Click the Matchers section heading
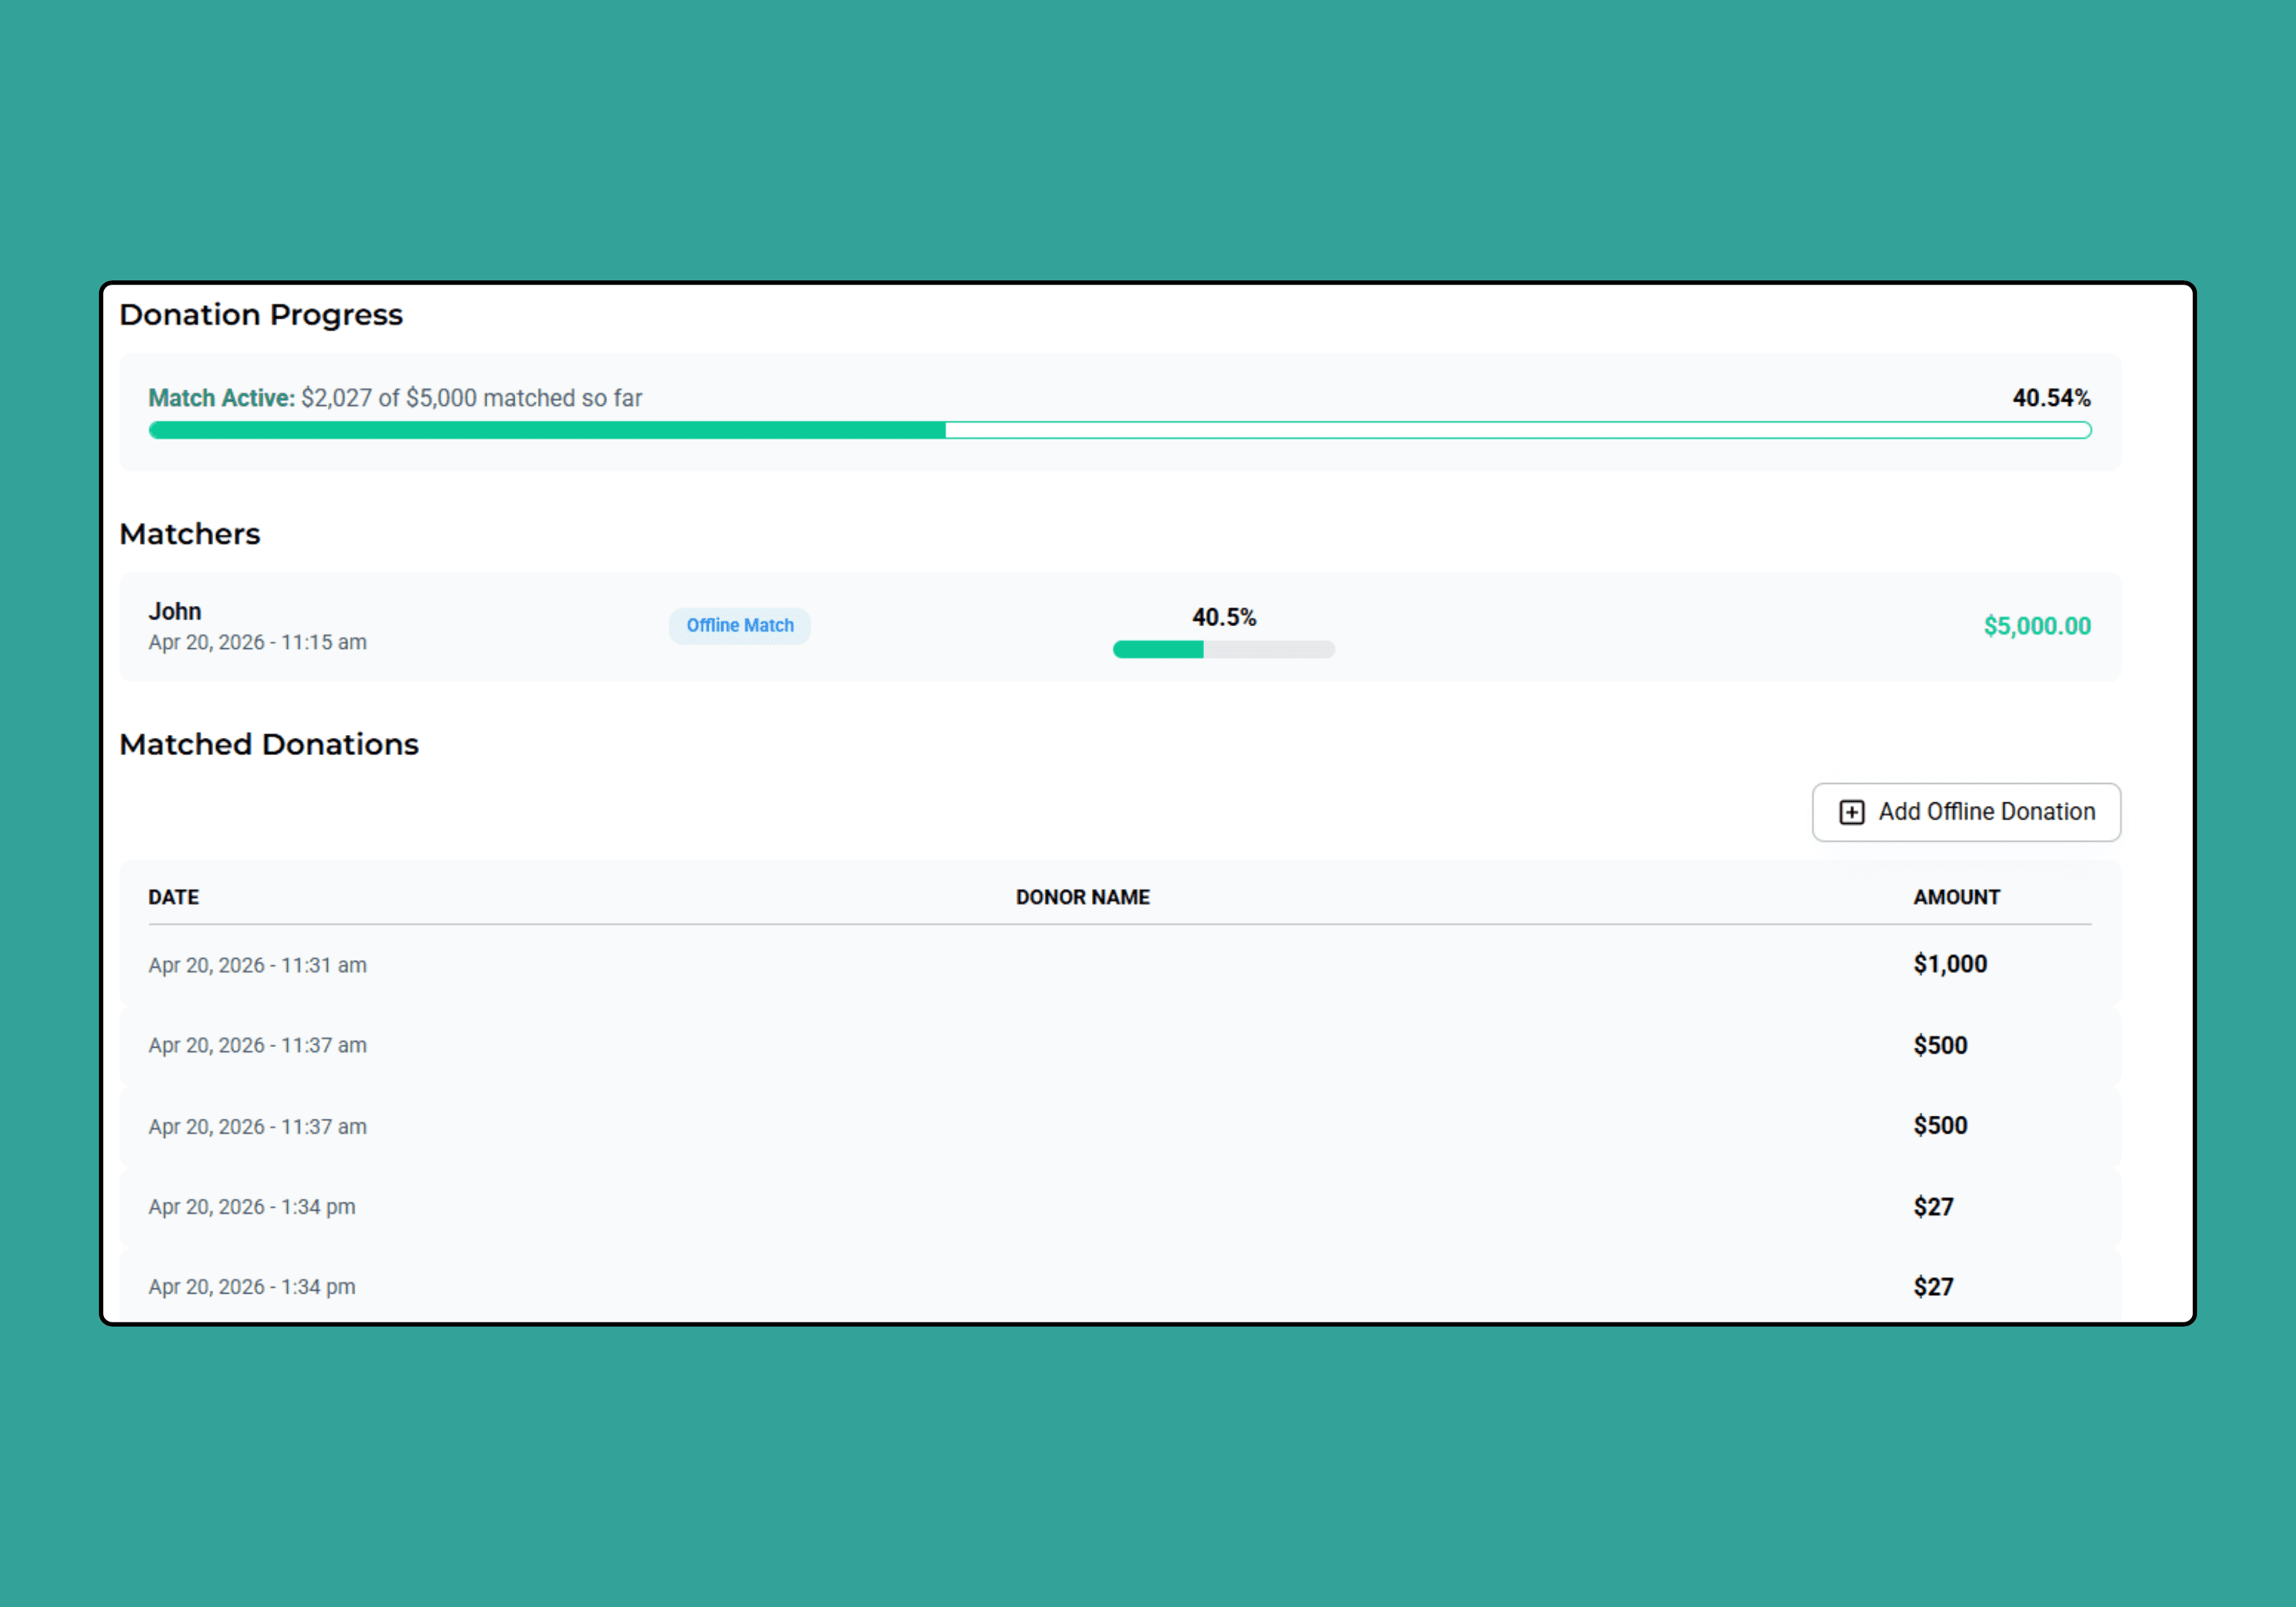The height and width of the screenshot is (1607, 2296). [189, 535]
